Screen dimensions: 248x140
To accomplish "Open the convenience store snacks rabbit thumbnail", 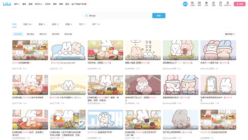I will click(x=68, y=120).
